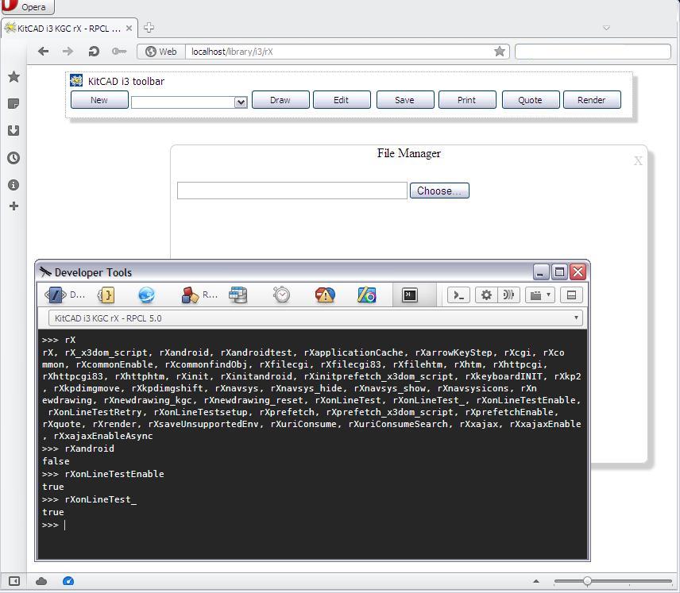680x593 pixels.
Task: Open the Utilities color picker panel icon
Action: point(366,295)
